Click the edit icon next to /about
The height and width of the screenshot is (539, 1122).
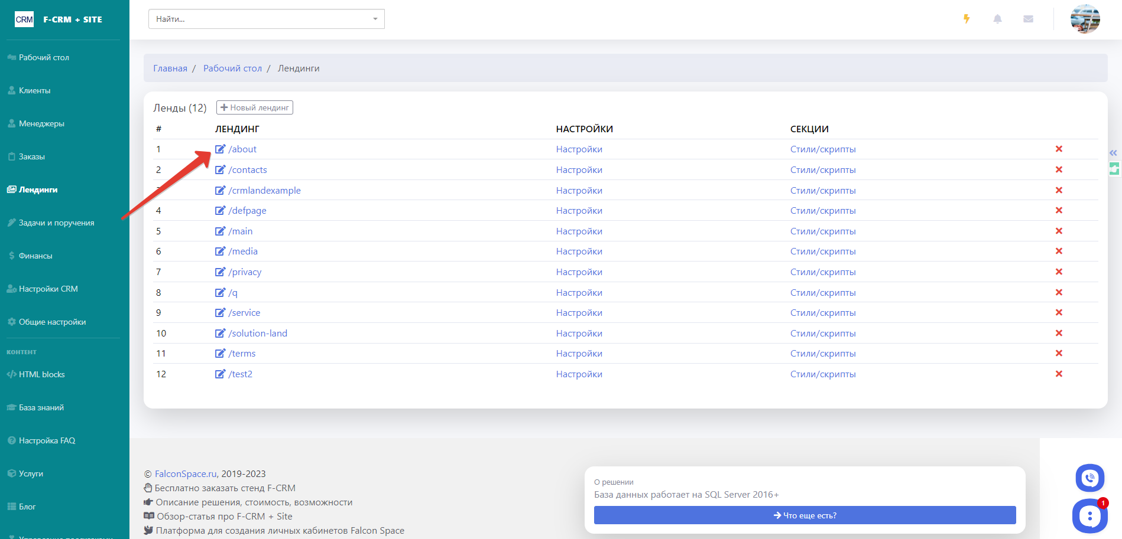(220, 149)
